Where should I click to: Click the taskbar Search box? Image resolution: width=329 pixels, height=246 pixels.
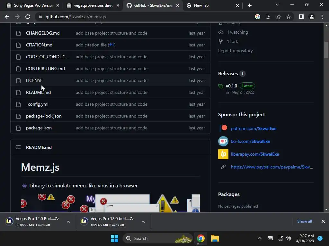click(157, 238)
